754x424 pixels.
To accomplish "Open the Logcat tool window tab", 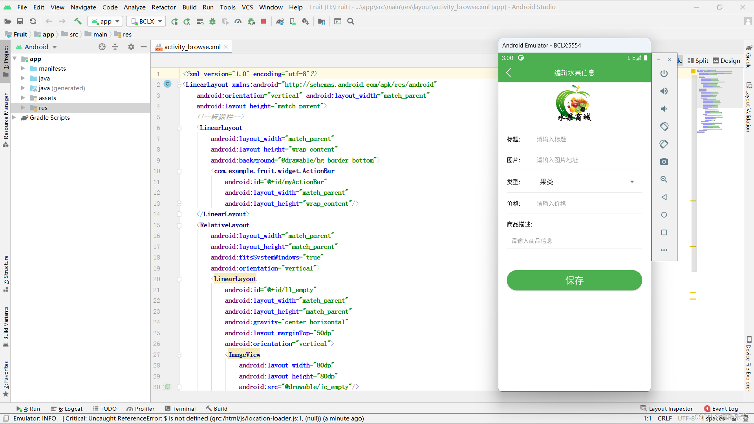I will [67, 409].
